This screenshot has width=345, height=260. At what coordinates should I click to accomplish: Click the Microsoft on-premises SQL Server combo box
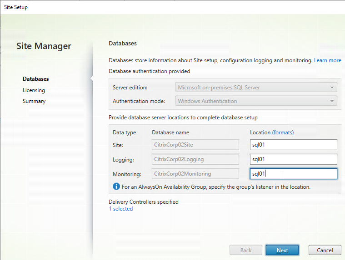(256, 88)
